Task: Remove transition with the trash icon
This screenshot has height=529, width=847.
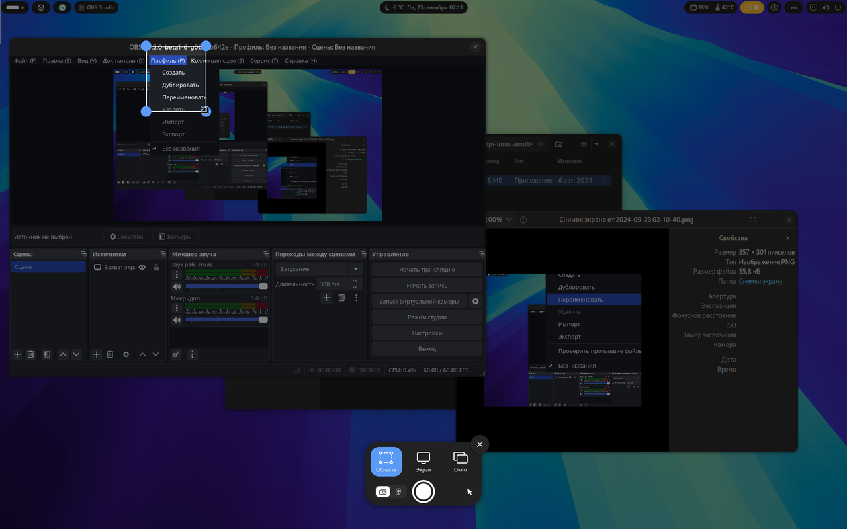Action: point(341,298)
